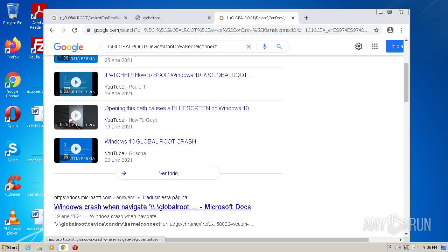This screenshot has width=448, height=252.
Task: Open CCleaner desktop shortcut
Action: click(13, 185)
